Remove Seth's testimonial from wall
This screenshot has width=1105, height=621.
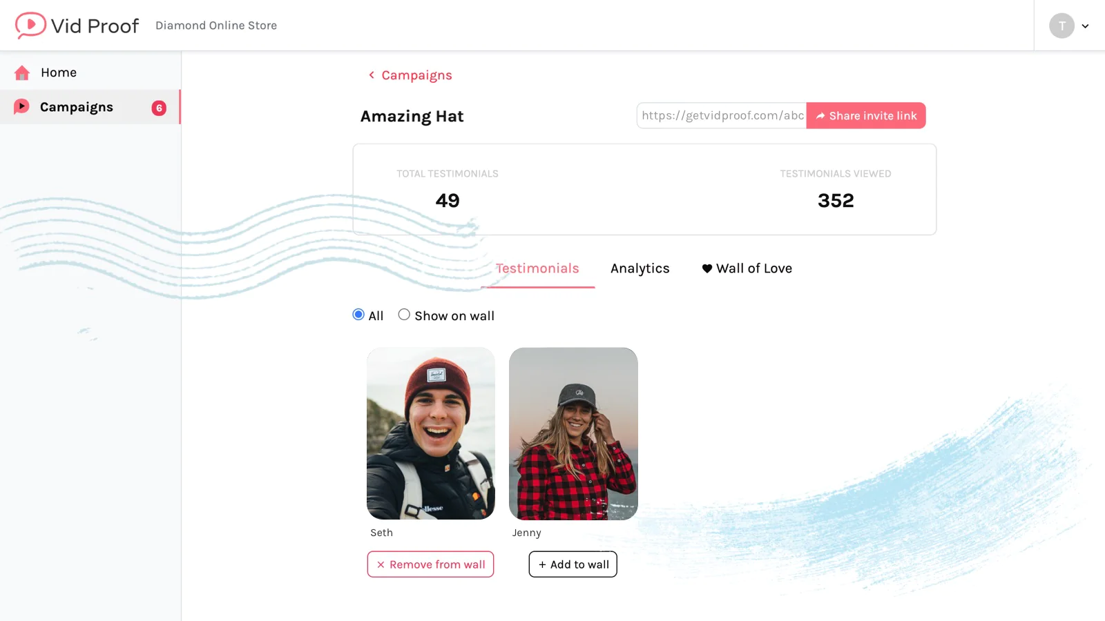coord(430,564)
